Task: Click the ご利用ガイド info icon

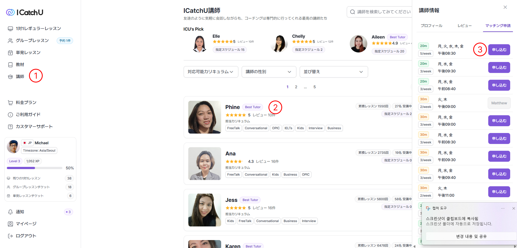Action: pyautogui.click(x=10, y=115)
